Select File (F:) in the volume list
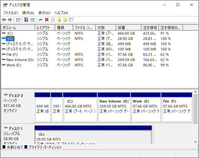Image resolution: width=199 pixels, height=158 pixels. point(12,54)
